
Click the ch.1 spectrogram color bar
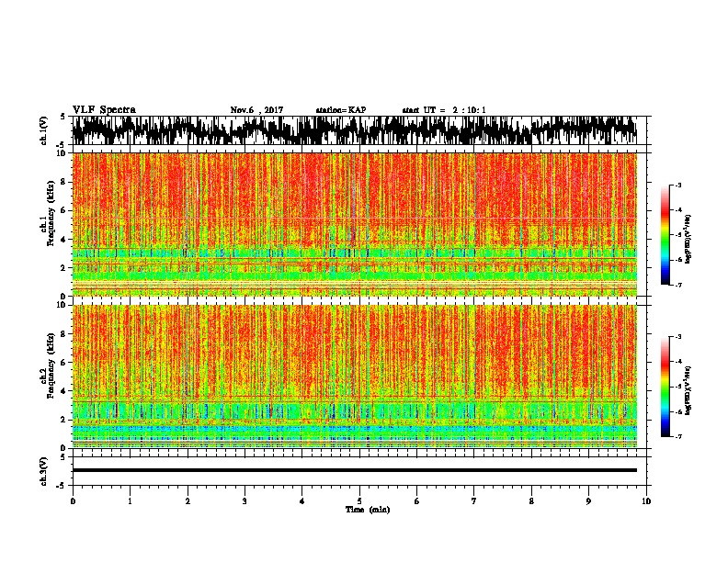click(665, 235)
